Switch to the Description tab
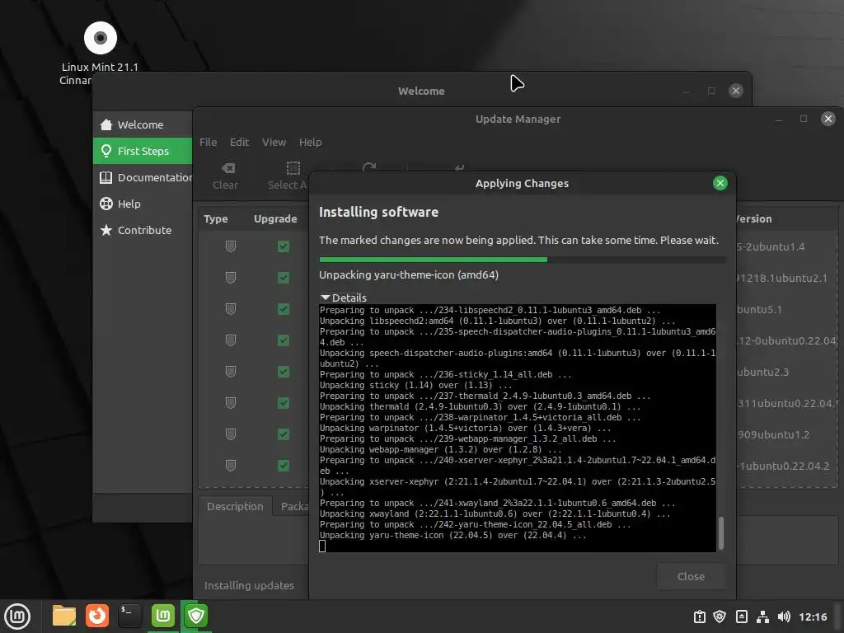This screenshot has height=633, width=844. pyautogui.click(x=235, y=507)
